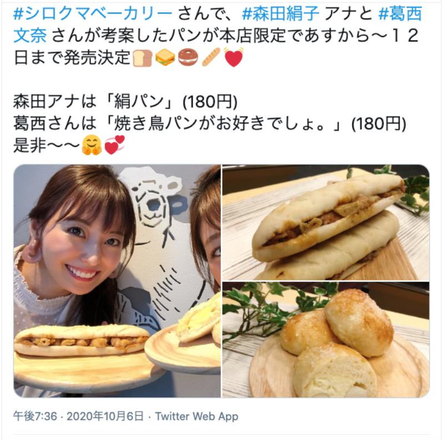444x440 pixels.
Task: Open the selfie photo with polar bear mural
Action: click(117, 281)
